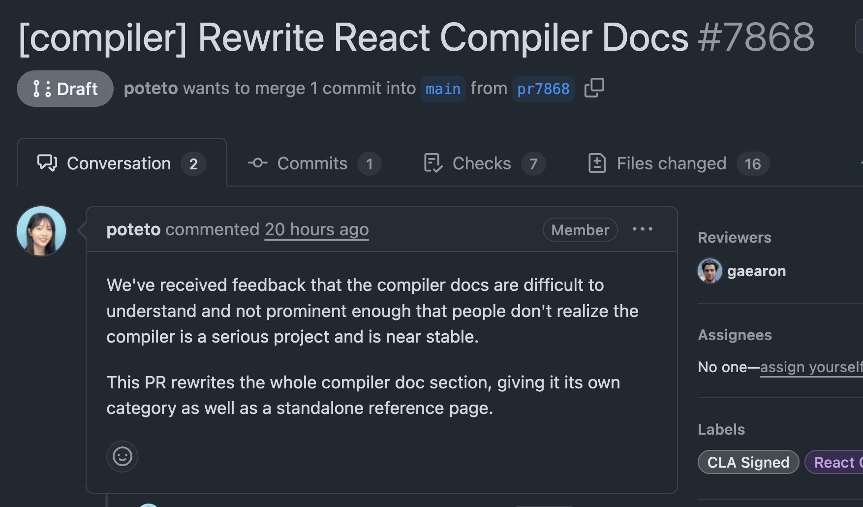Click poteto author name in comment header
This screenshot has height=507, width=863.
tap(133, 229)
